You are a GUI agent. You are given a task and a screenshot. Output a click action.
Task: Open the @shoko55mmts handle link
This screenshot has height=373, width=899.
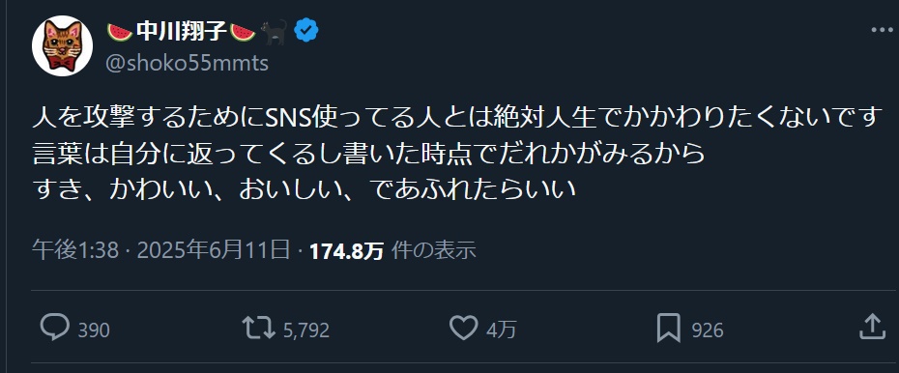point(187,63)
